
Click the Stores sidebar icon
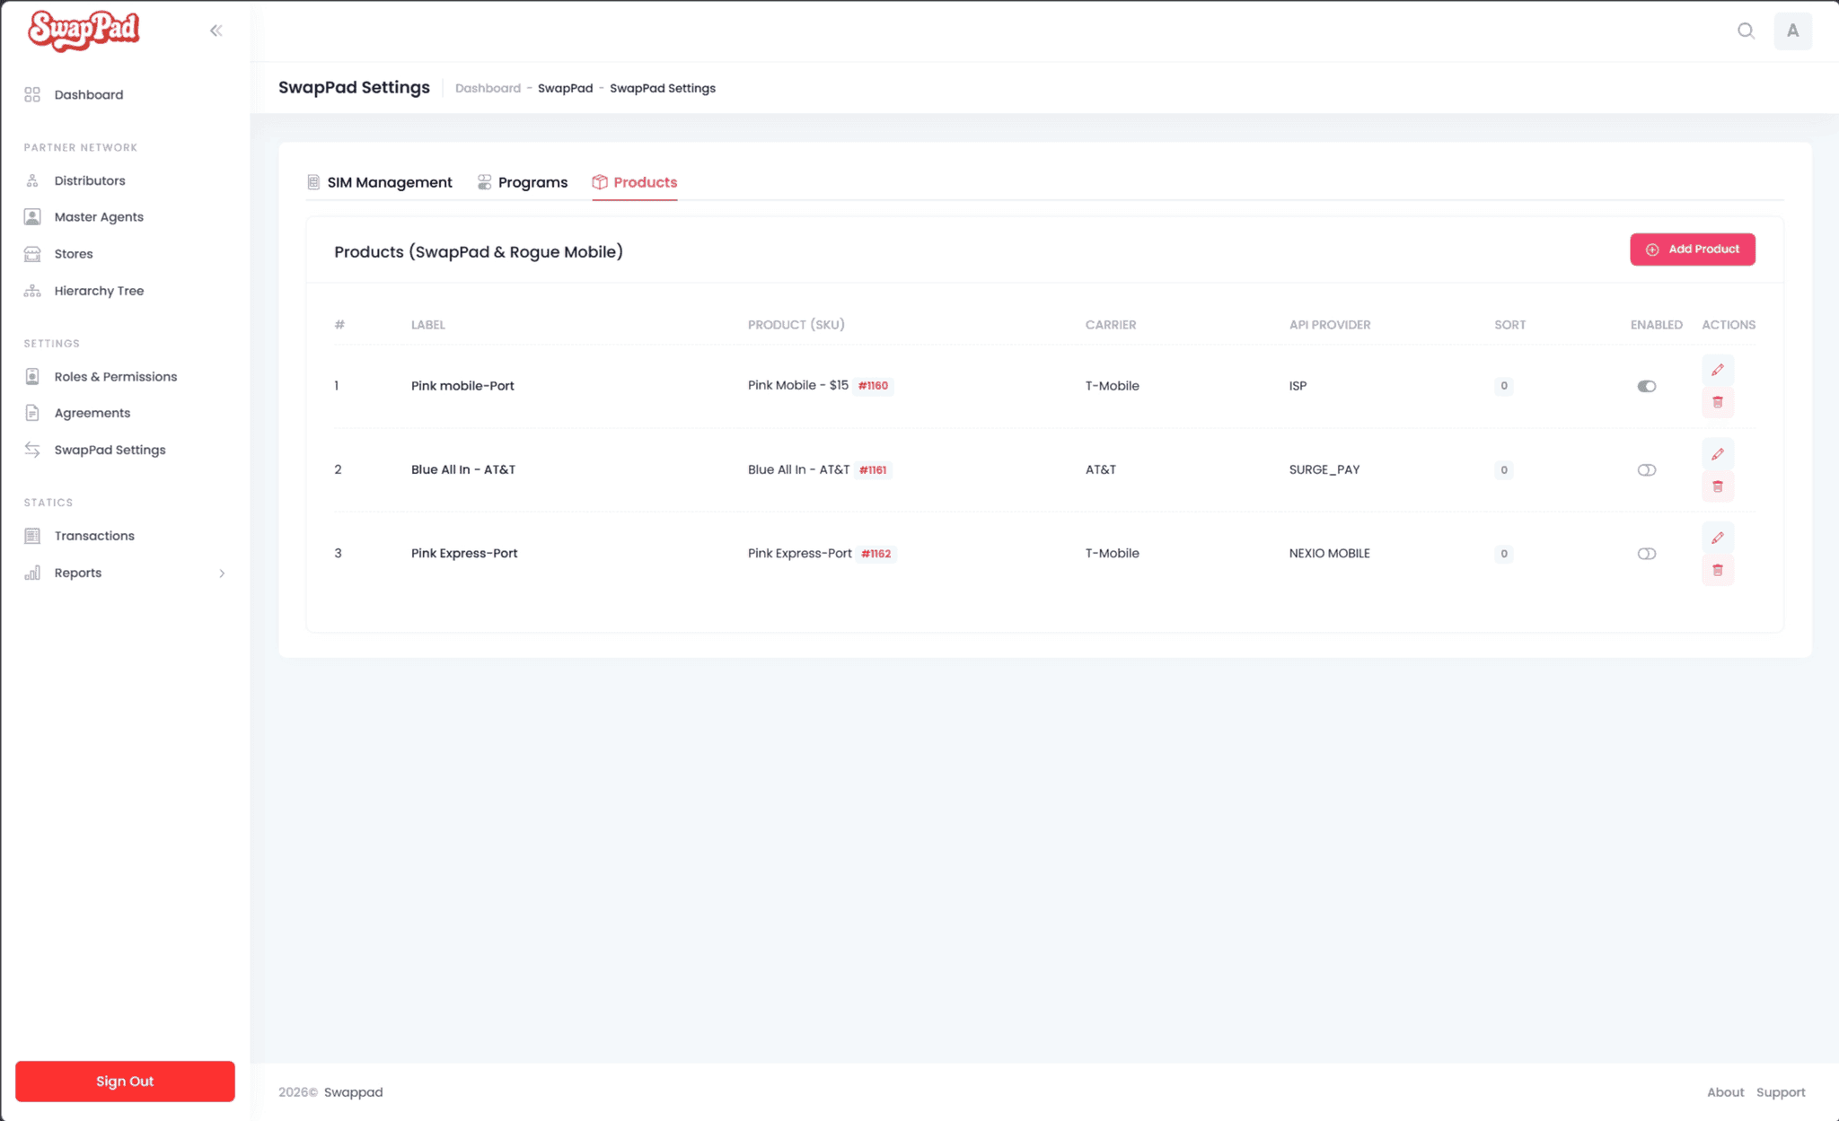[32, 254]
